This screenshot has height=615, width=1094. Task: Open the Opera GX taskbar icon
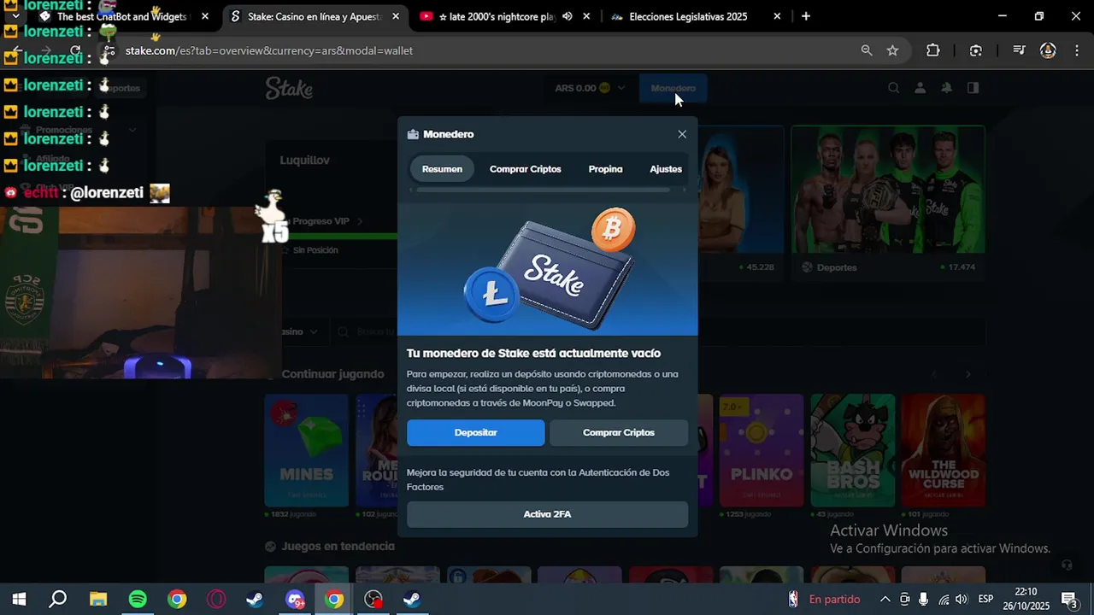(x=216, y=600)
